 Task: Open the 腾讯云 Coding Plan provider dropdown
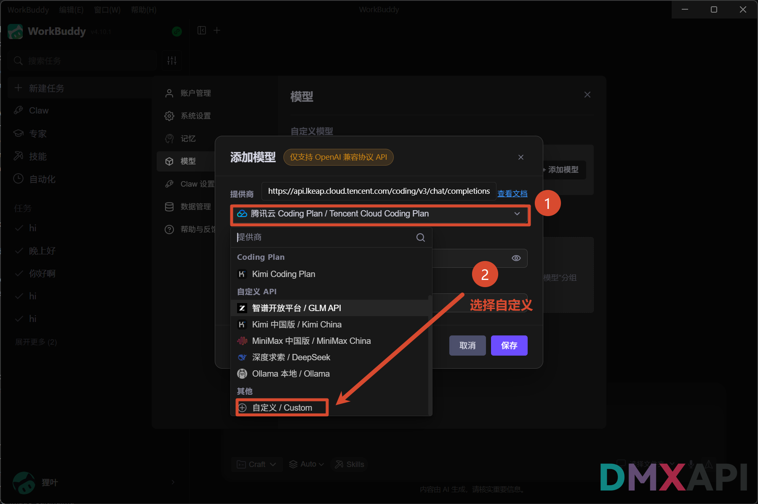(x=379, y=214)
